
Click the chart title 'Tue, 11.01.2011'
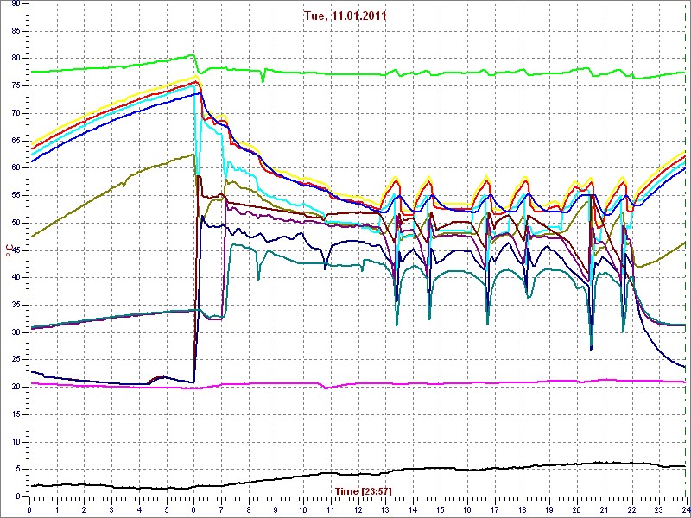(345, 16)
